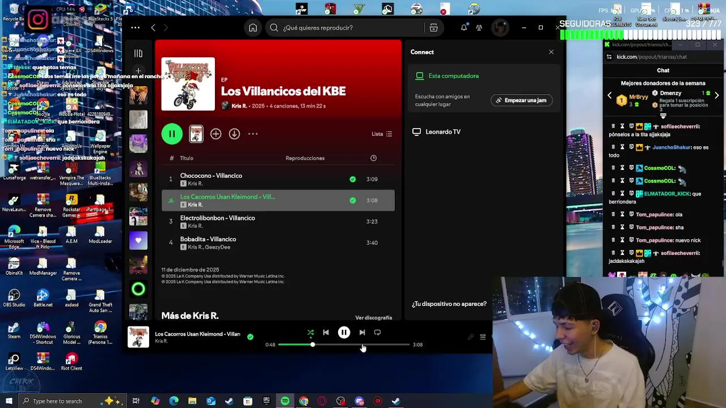726x408 pixels.
Task: Add EP to library with the plus circle
Action: (216, 134)
